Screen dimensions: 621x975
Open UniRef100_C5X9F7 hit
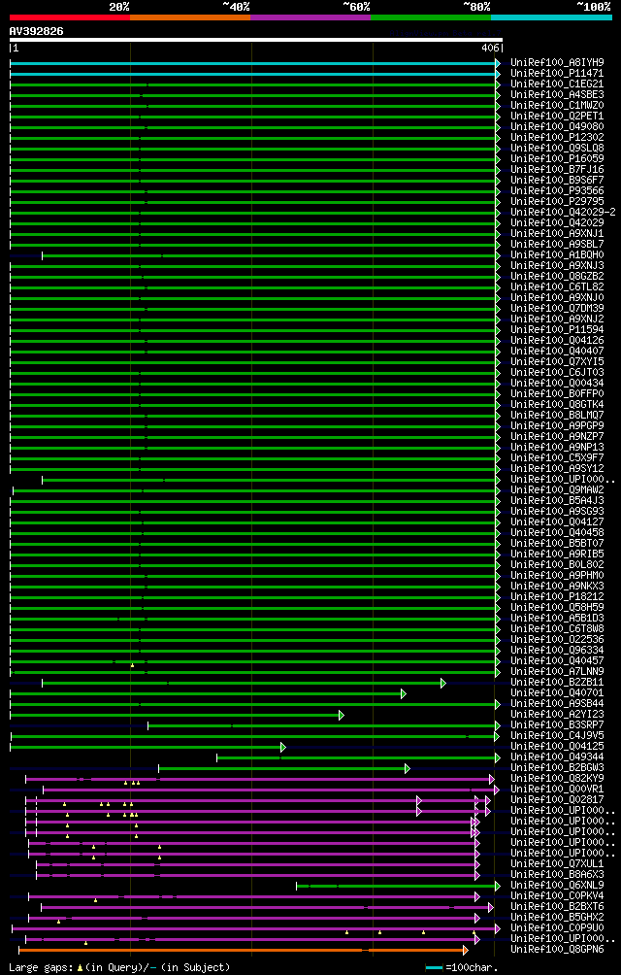click(x=557, y=457)
